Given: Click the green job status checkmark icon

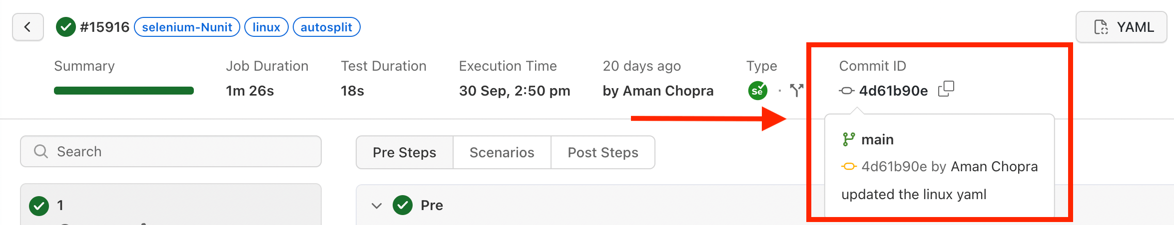Looking at the screenshot, I should point(66,27).
